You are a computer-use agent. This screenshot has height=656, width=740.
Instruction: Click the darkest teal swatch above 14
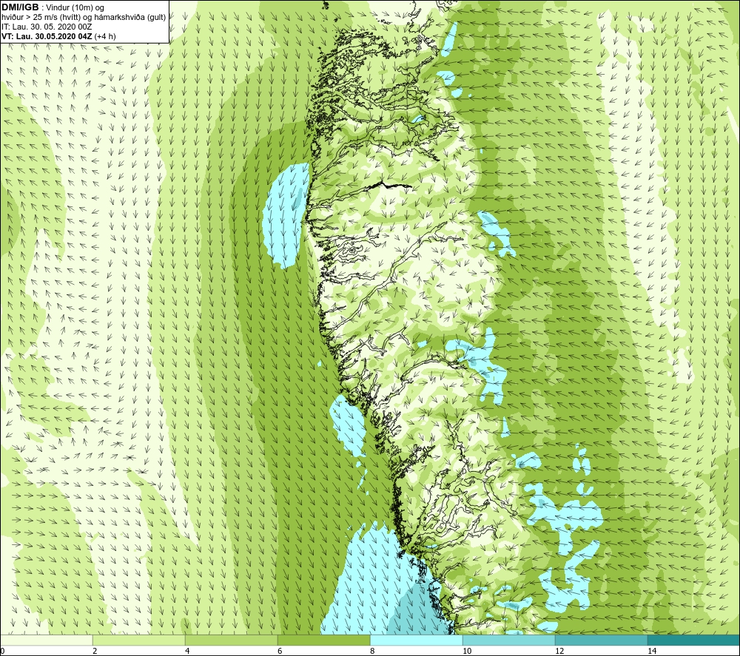click(694, 640)
